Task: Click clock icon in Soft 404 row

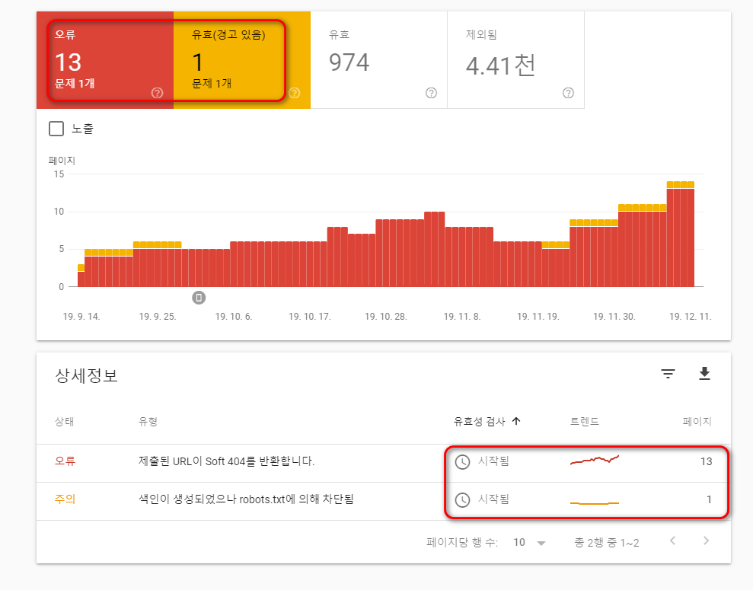Action: tap(462, 462)
